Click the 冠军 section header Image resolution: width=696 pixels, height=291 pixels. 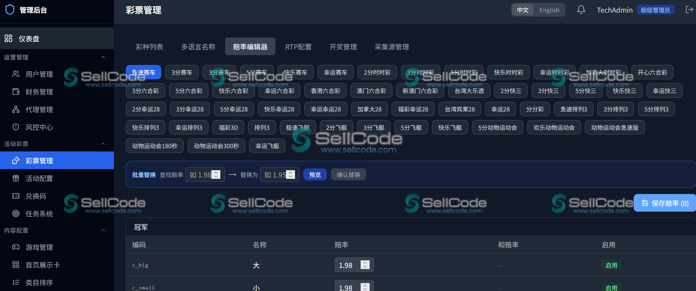(x=141, y=227)
